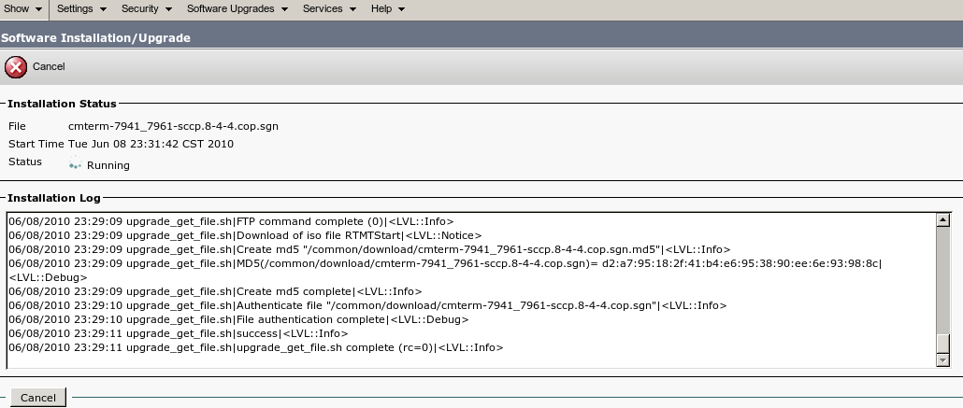Click the success log line
This screenshot has height=408, width=963.
178,334
